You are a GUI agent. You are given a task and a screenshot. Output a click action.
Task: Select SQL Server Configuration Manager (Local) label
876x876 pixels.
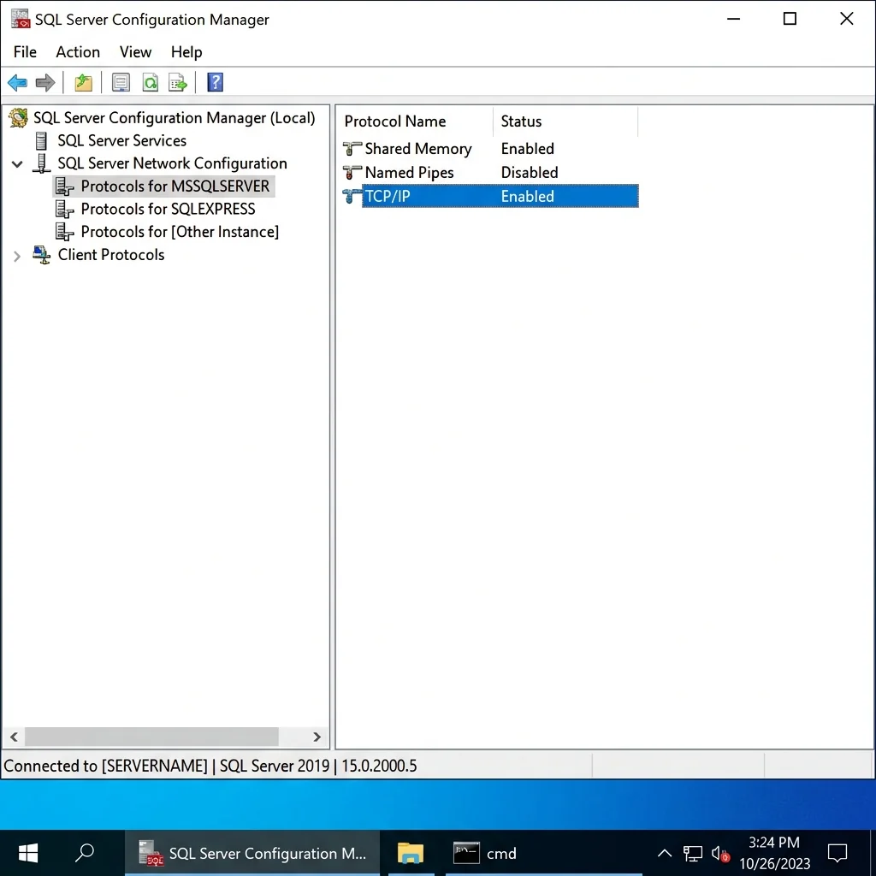175,118
